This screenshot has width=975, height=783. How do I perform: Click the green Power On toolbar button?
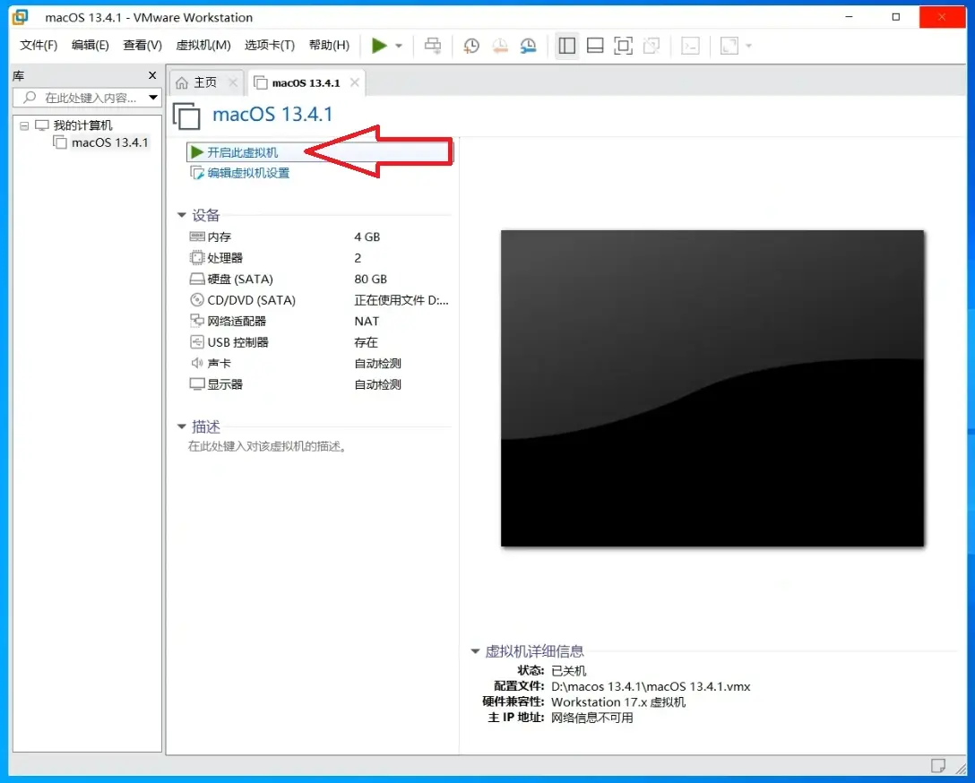point(379,46)
